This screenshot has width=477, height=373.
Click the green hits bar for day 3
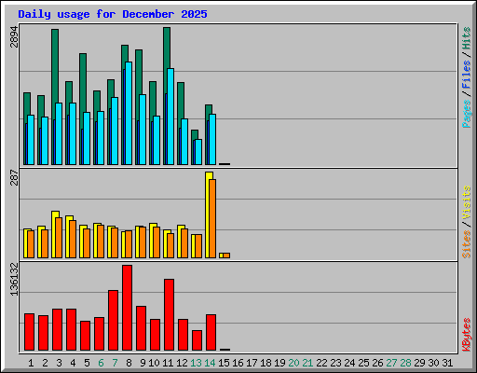(55, 66)
